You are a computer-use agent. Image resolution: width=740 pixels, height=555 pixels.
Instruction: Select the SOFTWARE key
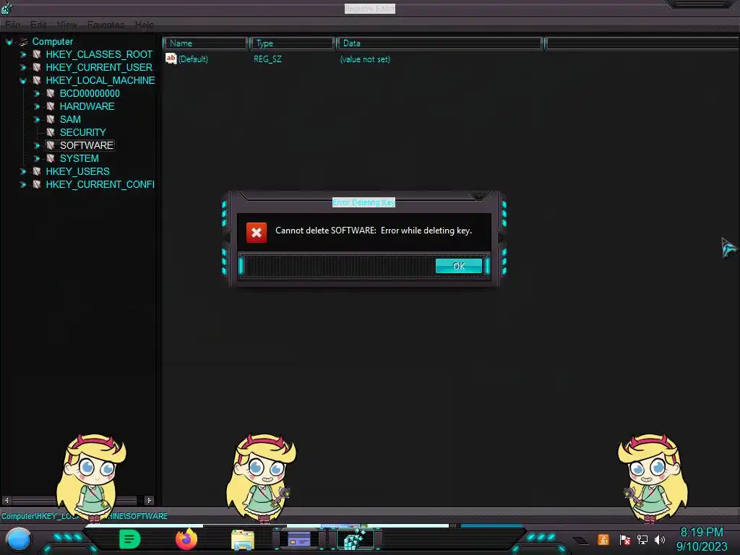pyautogui.click(x=87, y=145)
